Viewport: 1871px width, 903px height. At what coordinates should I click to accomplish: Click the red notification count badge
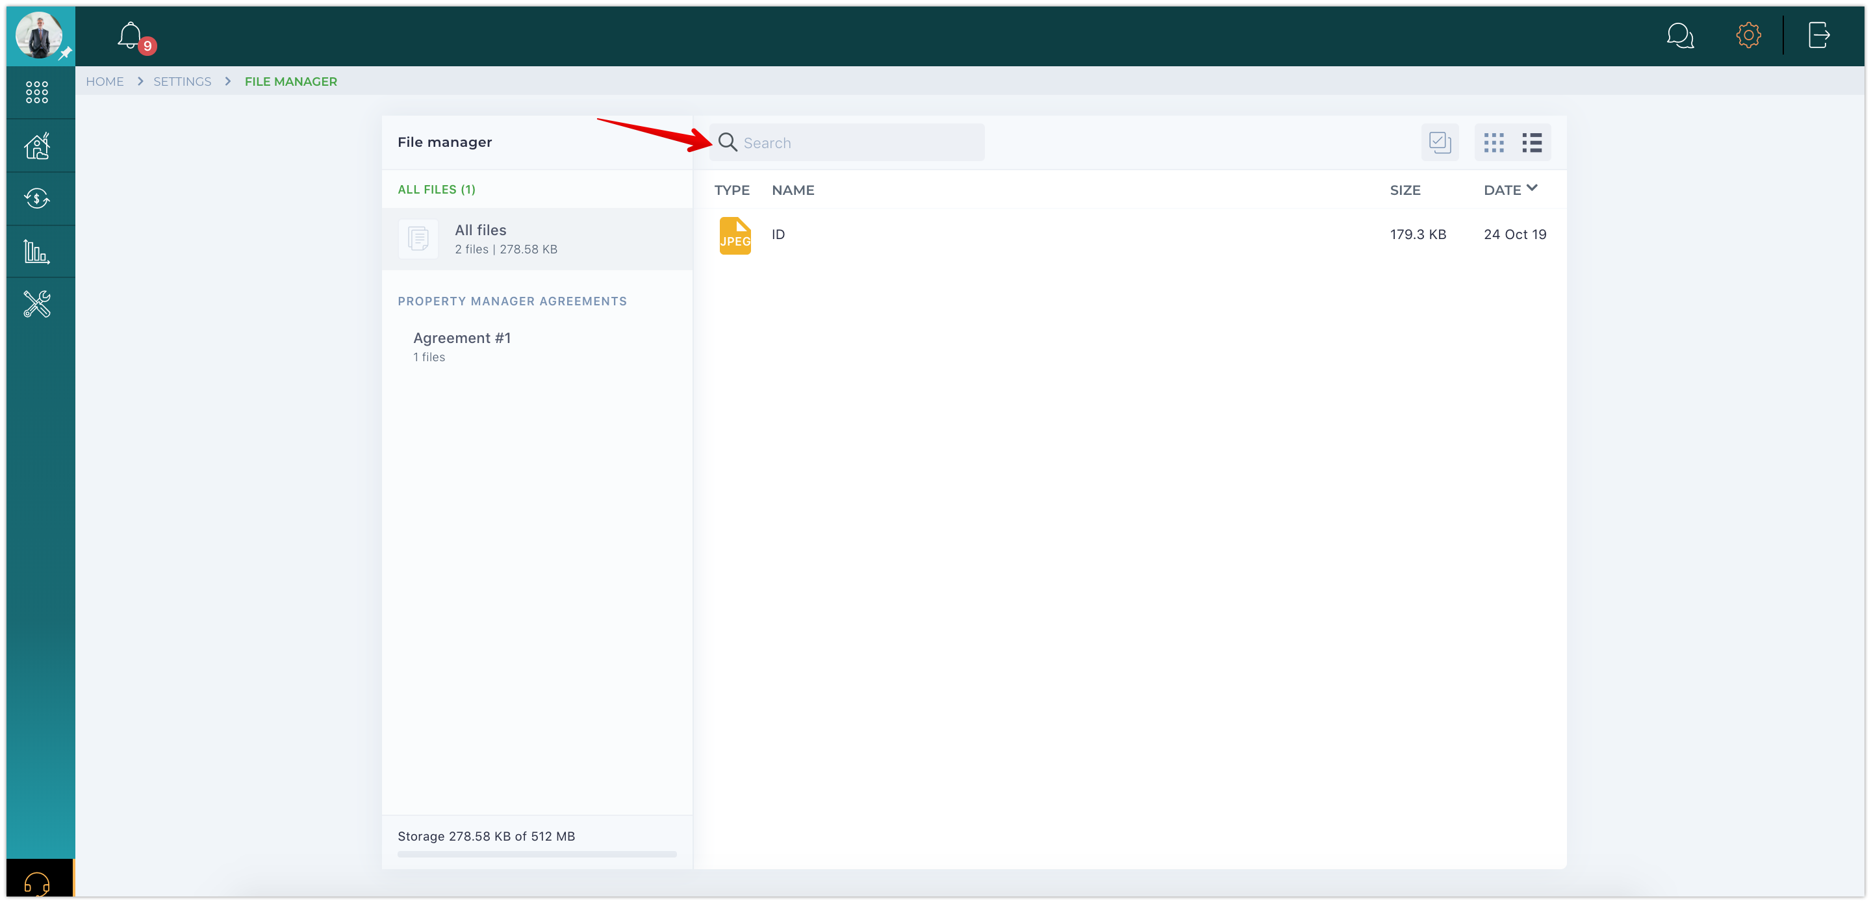[x=147, y=45]
